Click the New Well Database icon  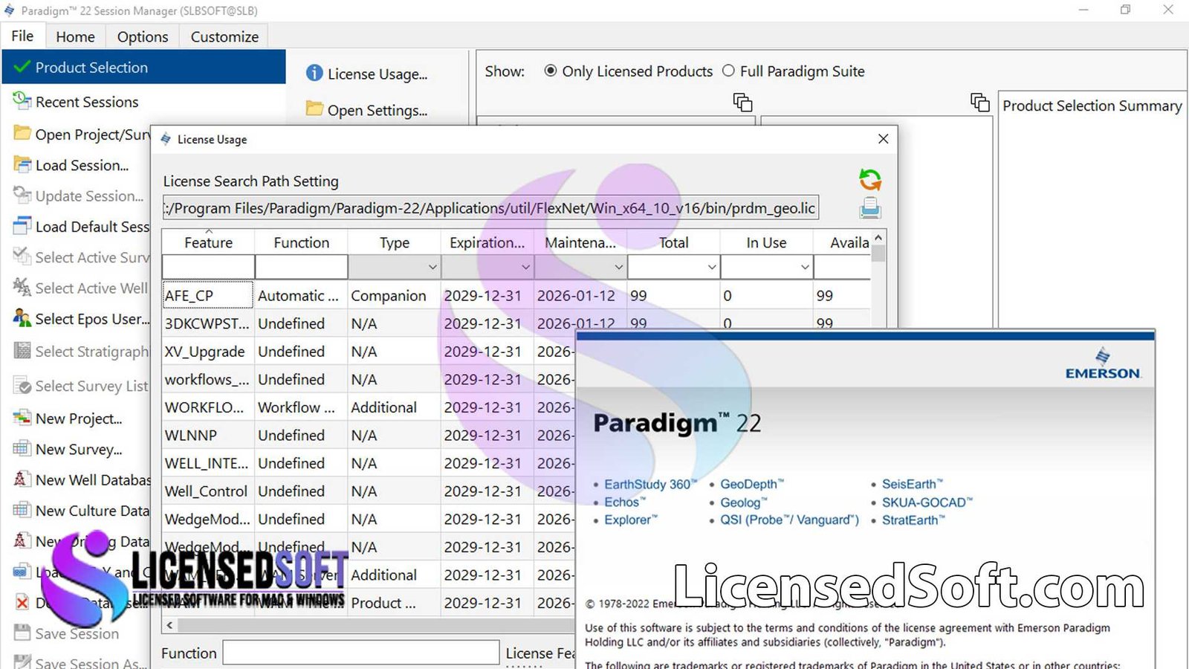(x=22, y=479)
